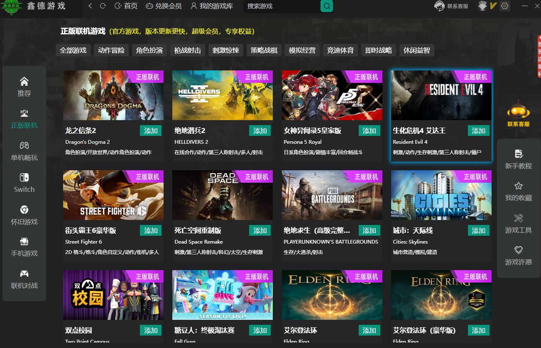
Task: Click the robot 联系客服 icon on the right
Action: pyautogui.click(x=518, y=114)
